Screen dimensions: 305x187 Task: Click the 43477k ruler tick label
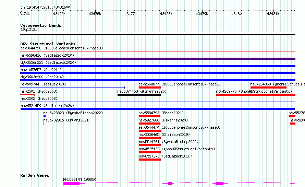click(131, 14)
